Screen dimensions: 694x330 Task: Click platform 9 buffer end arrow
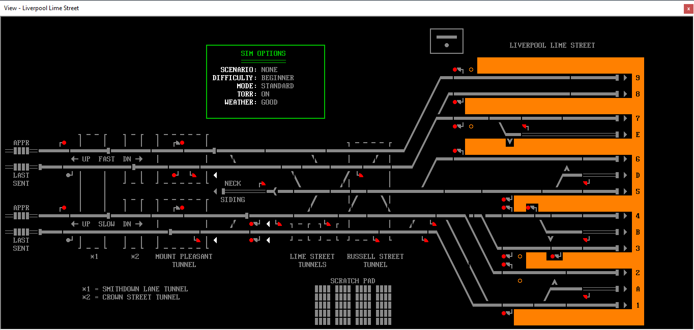(625, 78)
